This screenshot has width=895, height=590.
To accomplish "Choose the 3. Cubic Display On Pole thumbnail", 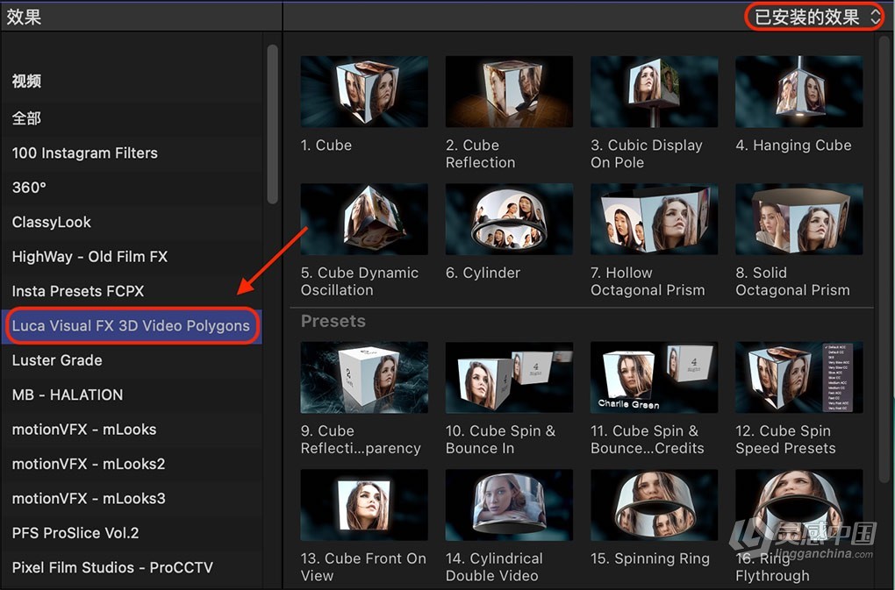I will [654, 91].
